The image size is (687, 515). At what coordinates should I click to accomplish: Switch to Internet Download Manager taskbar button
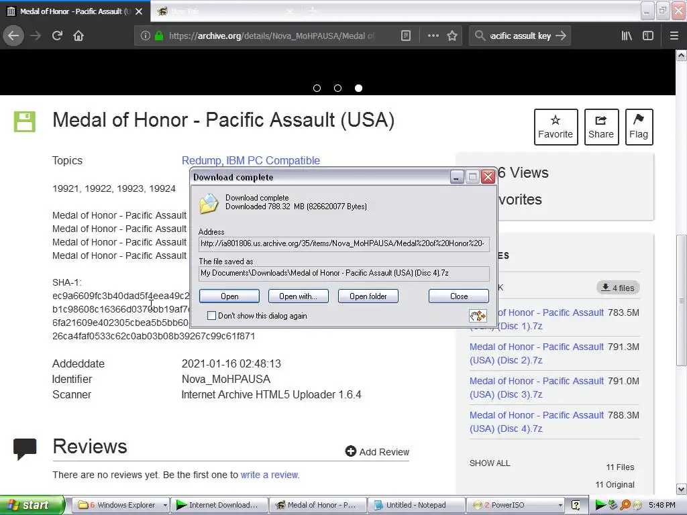point(218,505)
